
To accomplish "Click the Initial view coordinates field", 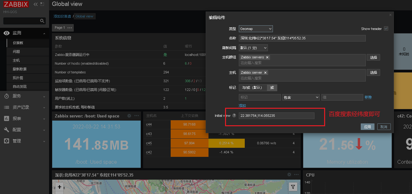I will pyautogui.click(x=277, y=116).
